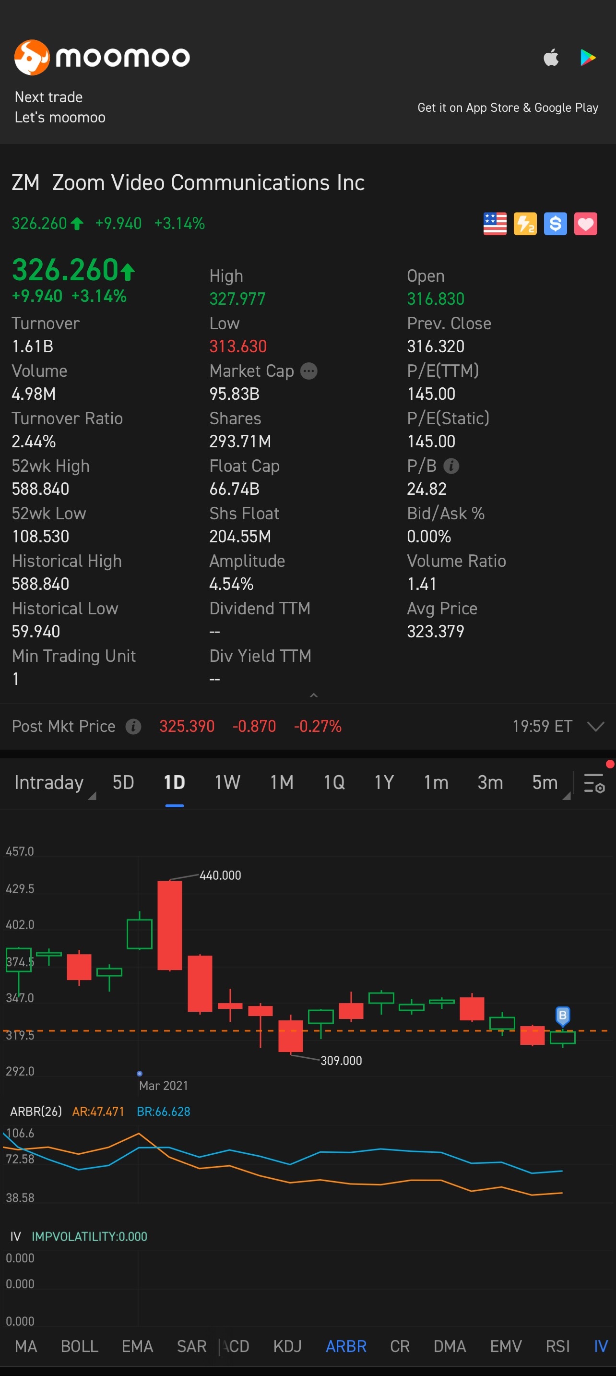Tap the Post Mkt Price 325.390 value
The image size is (616, 1376).
coord(187,727)
